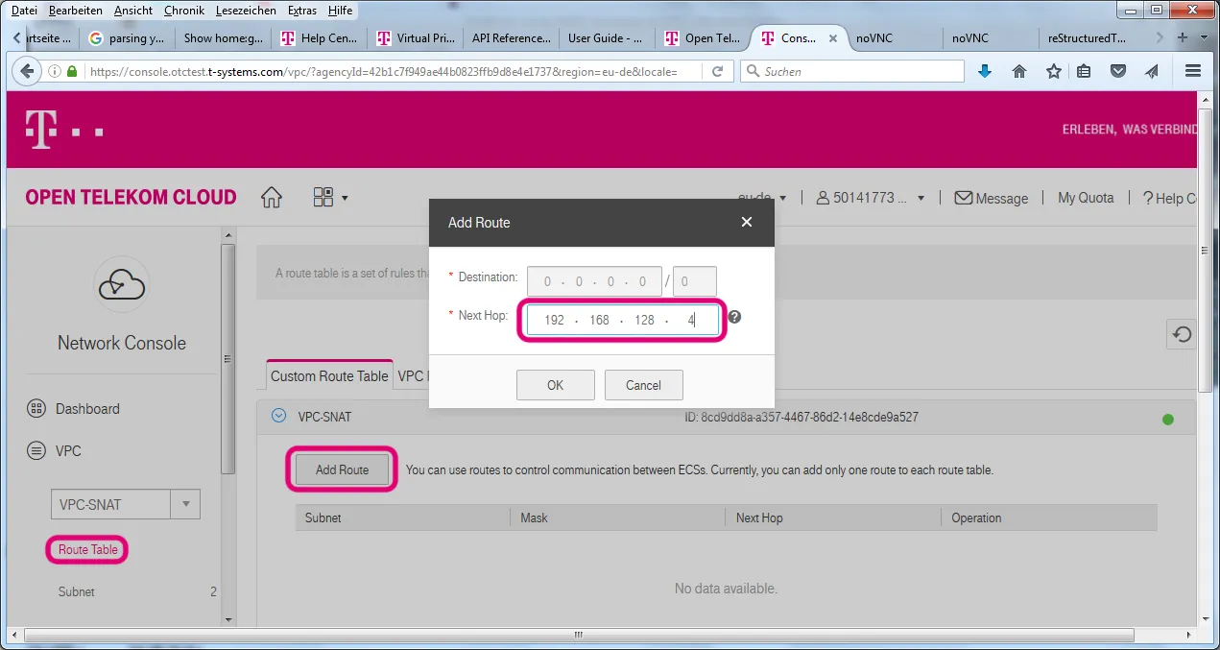Screen dimensions: 1220x650
Task: Click the bookmark star icon
Action: click(x=1054, y=71)
